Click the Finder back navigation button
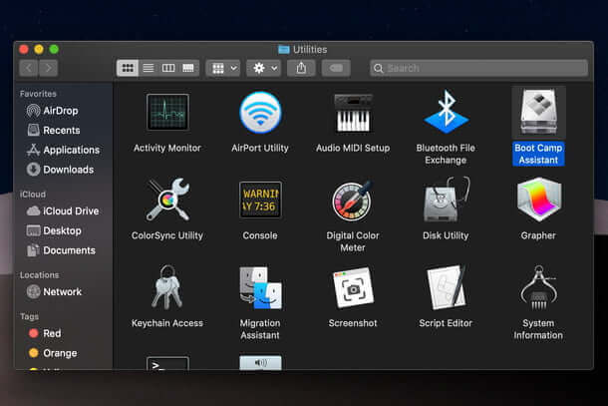Viewport: 608px width, 406px height. [x=28, y=68]
